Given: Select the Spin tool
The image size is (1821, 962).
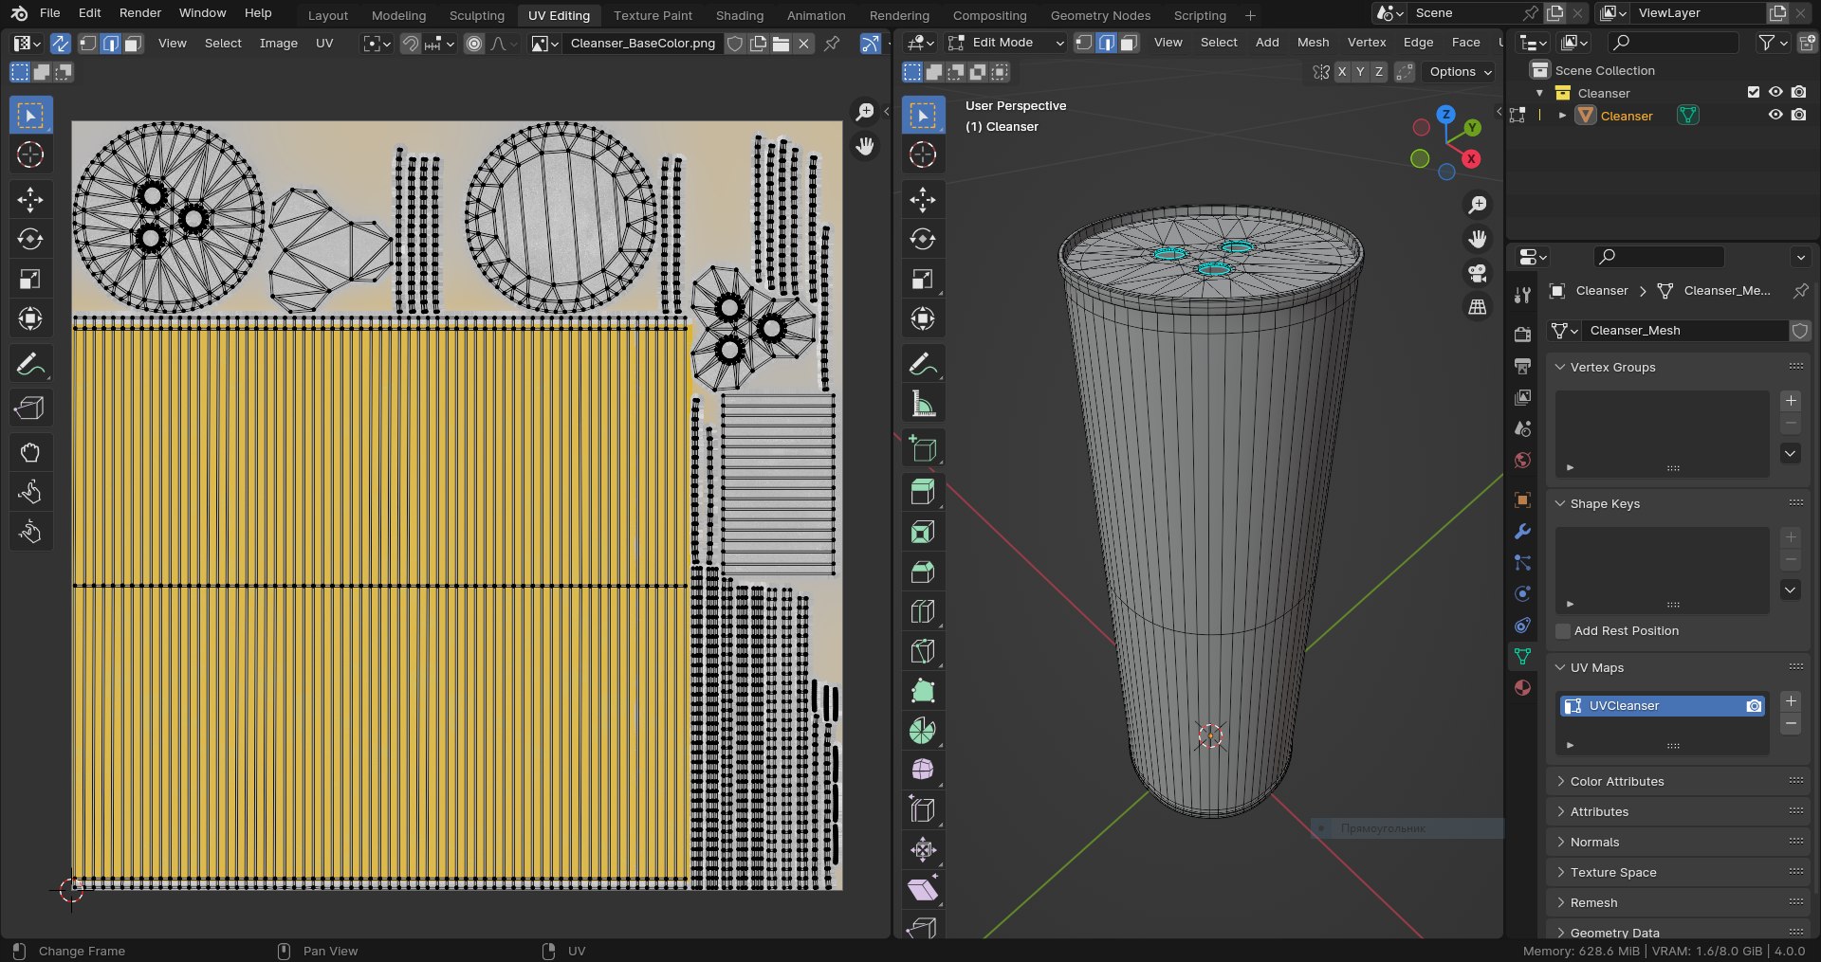Looking at the screenshot, I should [923, 731].
